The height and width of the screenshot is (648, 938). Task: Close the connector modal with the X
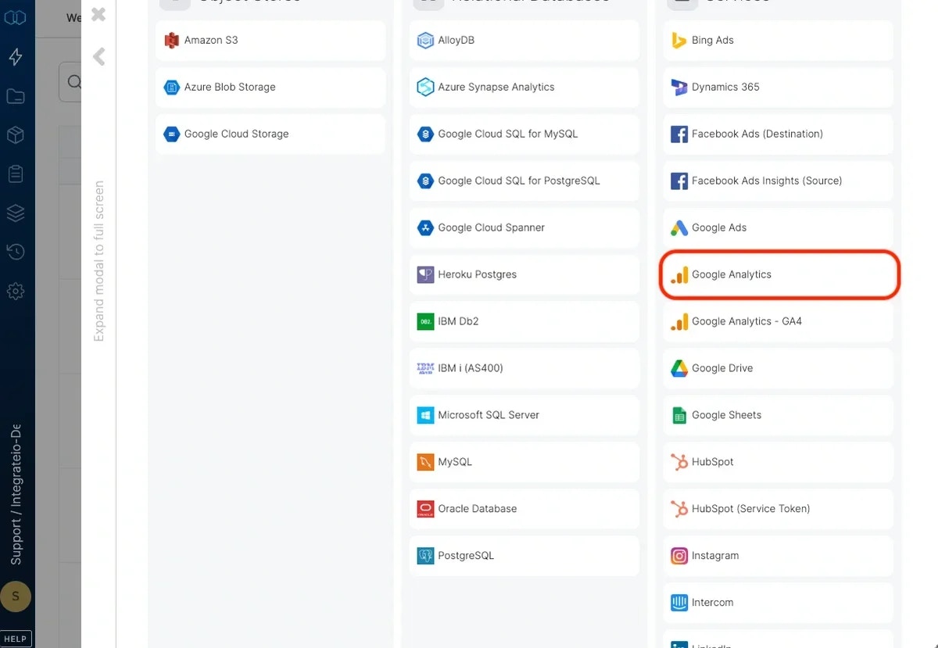tap(97, 16)
